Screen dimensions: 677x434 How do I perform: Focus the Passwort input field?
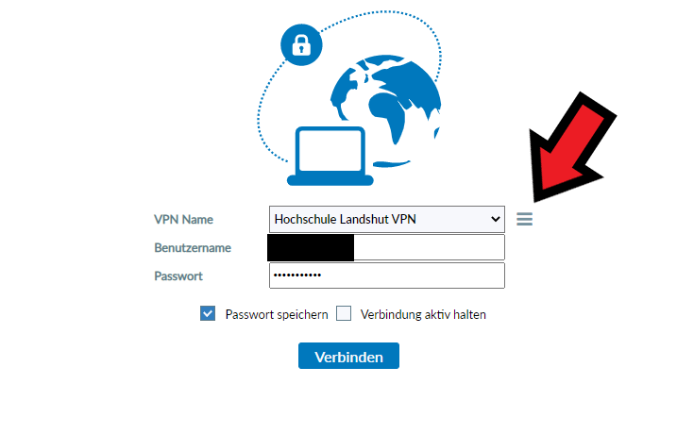pyautogui.click(x=387, y=275)
